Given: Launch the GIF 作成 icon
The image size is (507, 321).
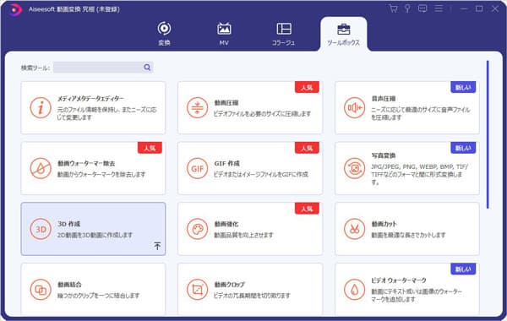Looking at the screenshot, I should tap(197, 168).
